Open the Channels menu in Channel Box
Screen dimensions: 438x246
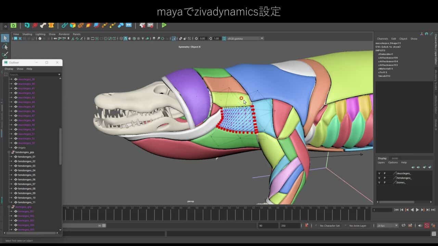click(383, 39)
